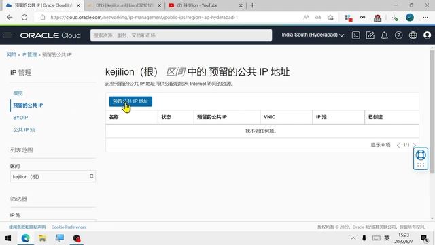
Task: Open the Edge profile picture in toolbar
Action: point(410,17)
